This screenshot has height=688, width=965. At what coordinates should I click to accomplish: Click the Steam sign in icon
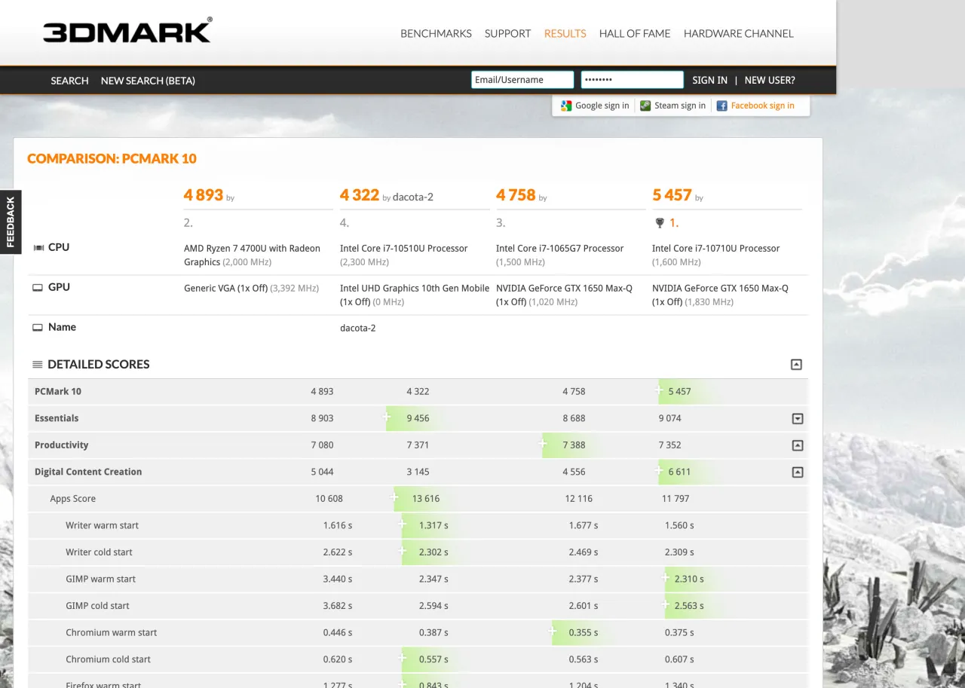point(645,105)
